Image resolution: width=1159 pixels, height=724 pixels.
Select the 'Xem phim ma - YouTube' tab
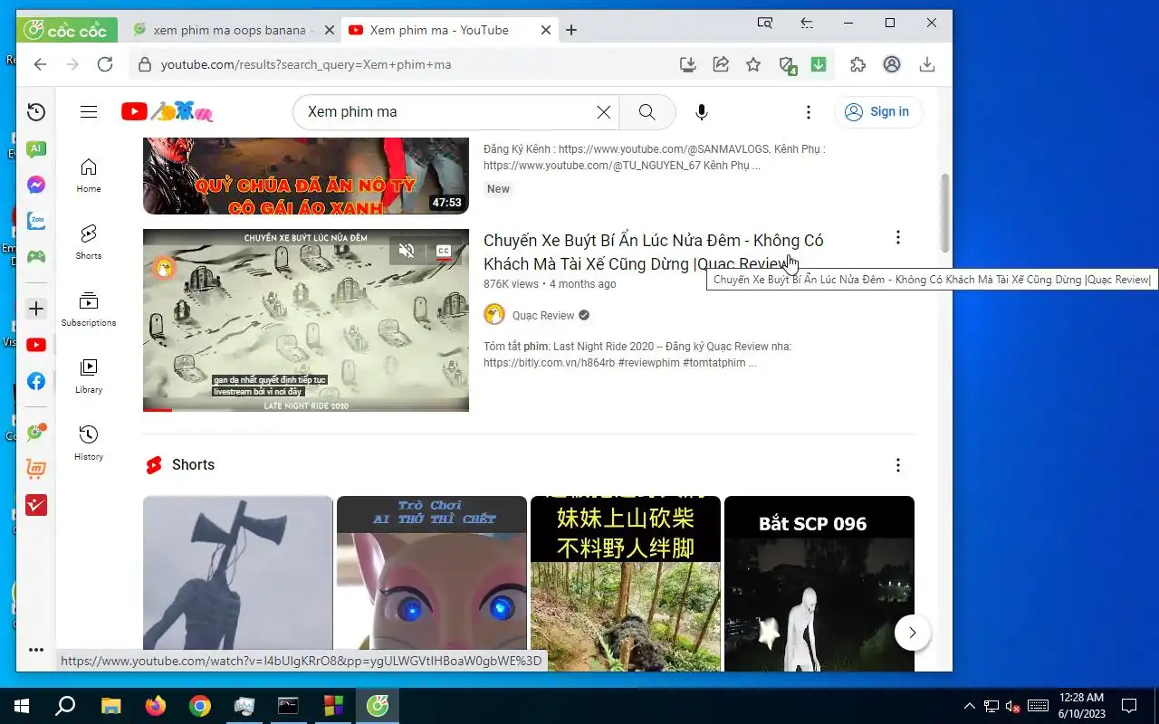click(x=439, y=30)
